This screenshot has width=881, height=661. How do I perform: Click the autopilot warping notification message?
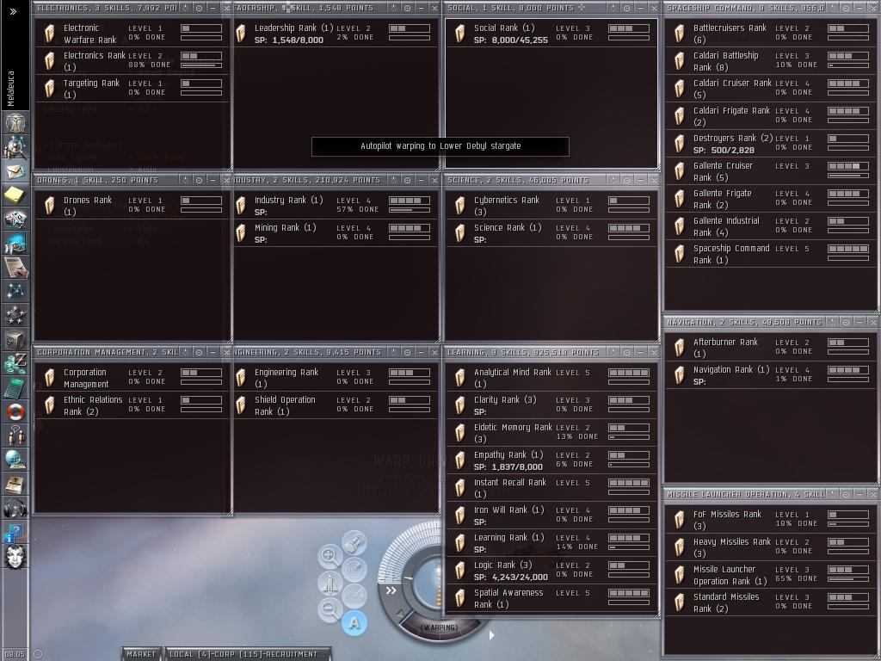(x=440, y=146)
